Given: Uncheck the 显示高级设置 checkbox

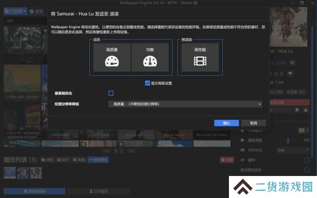Looking at the screenshot, I should [x=147, y=83].
